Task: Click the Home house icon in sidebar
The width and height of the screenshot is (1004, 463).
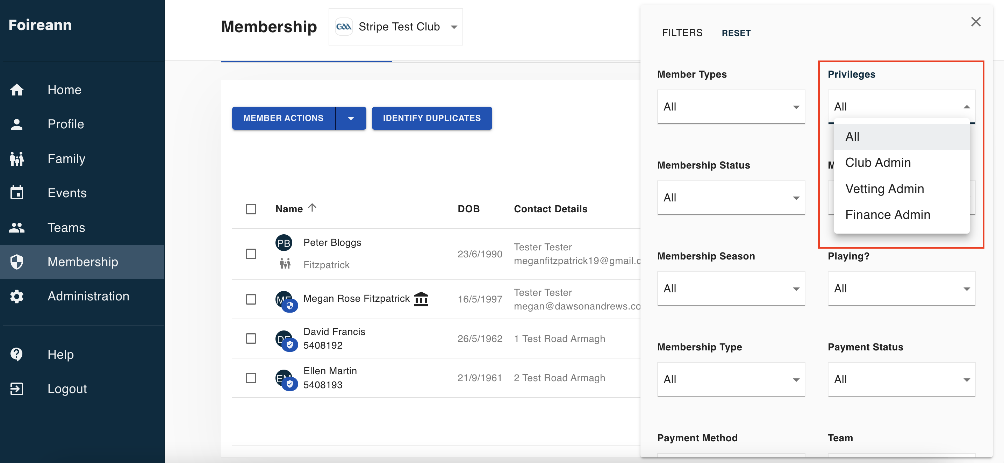Action: [x=17, y=90]
